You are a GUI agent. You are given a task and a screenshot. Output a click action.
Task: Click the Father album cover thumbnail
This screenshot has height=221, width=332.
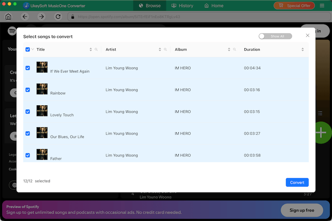coord(42,154)
